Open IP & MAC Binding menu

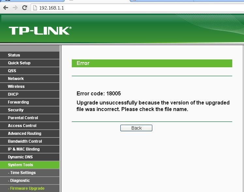(24, 149)
